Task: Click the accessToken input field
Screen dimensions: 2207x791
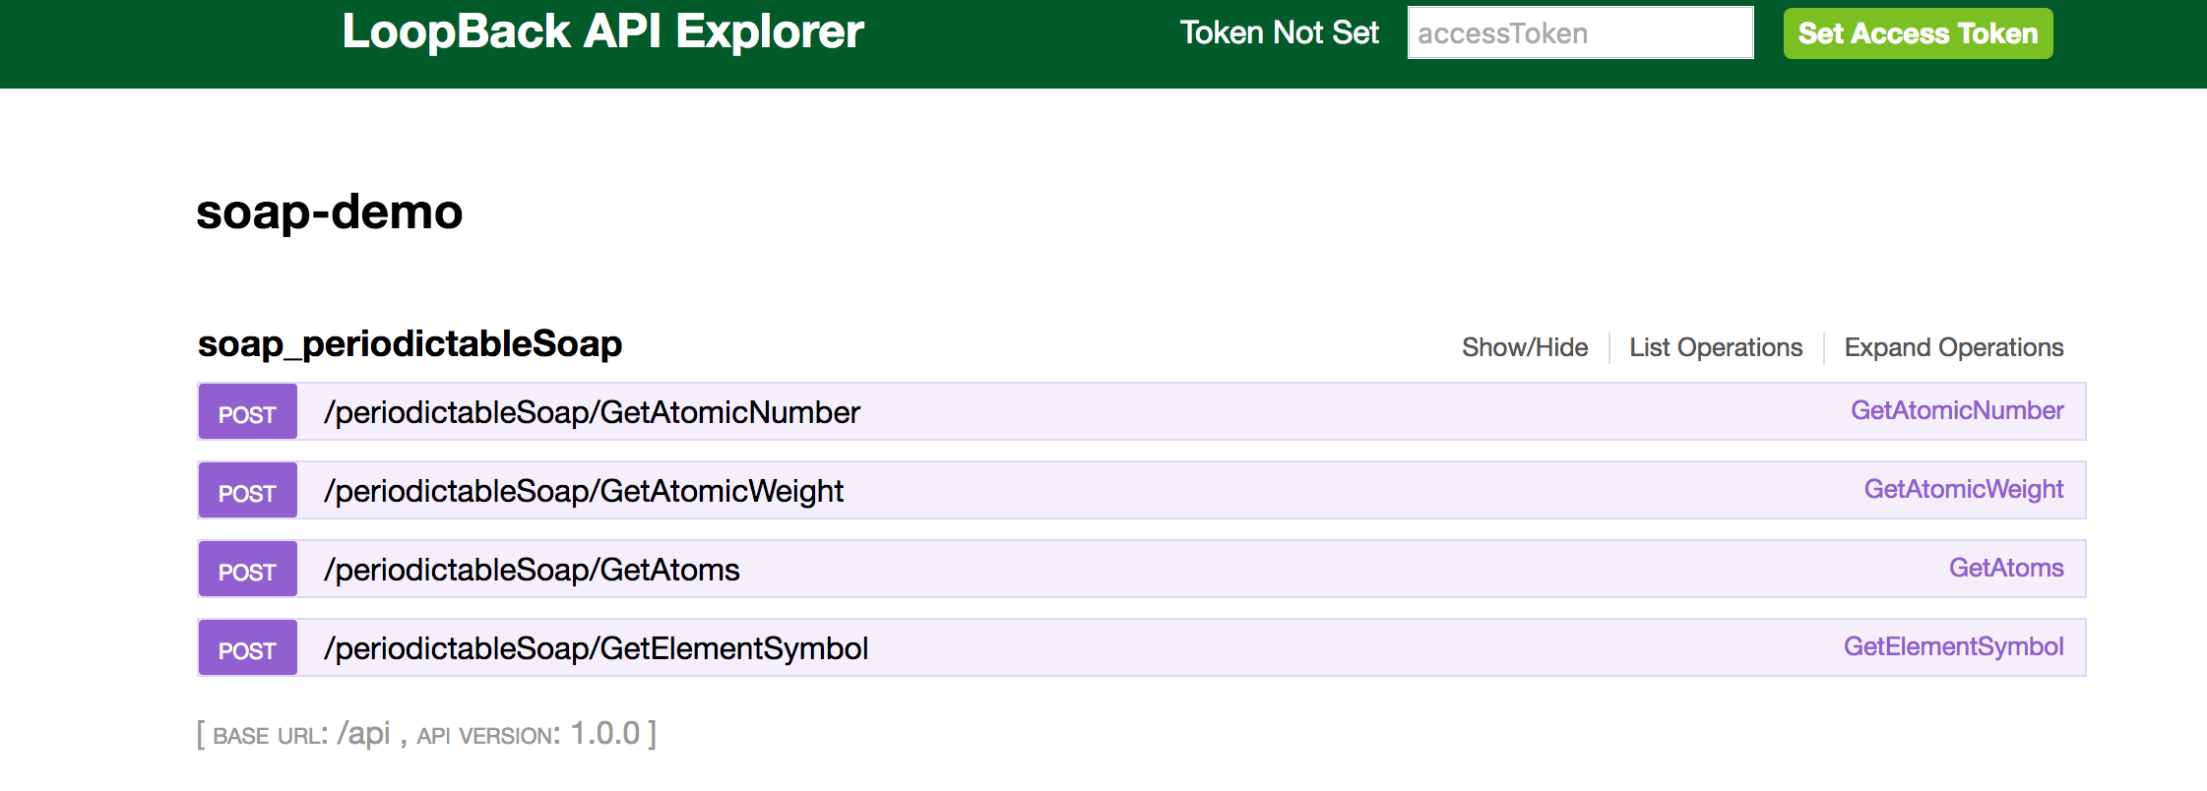Action: pyautogui.click(x=1580, y=32)
